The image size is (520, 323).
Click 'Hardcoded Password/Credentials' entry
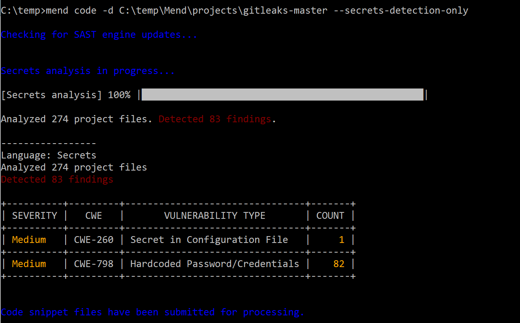pyautogui.click(x=215, y=264)
